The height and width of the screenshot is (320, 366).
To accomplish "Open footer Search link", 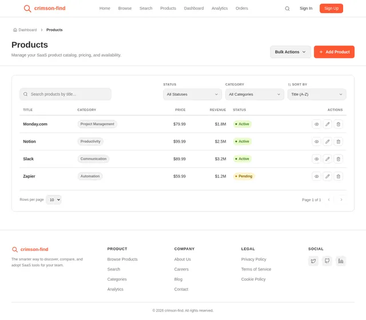I will tap(114, 269).
